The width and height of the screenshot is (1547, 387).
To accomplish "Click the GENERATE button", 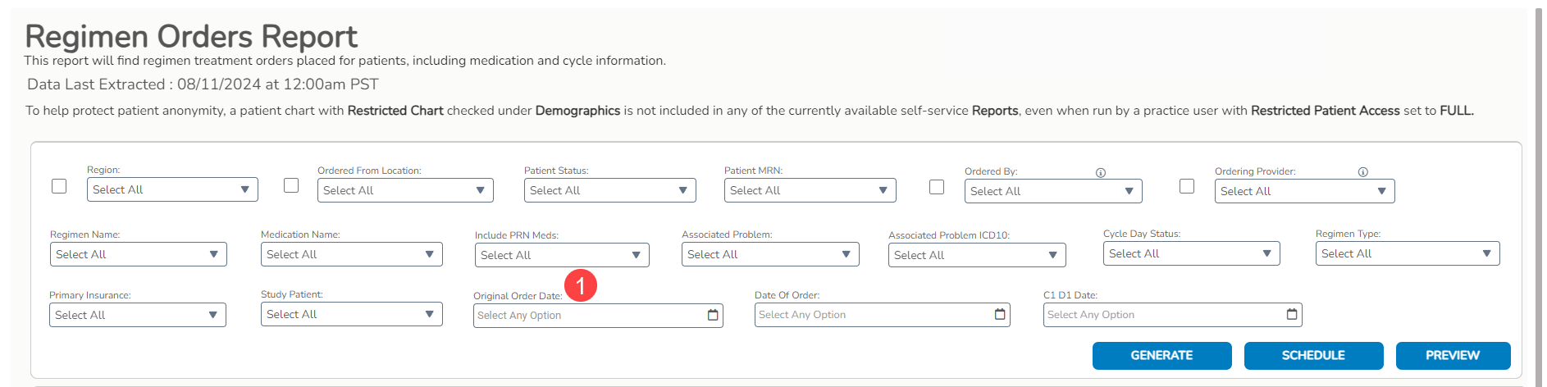I will point(1161,356).
